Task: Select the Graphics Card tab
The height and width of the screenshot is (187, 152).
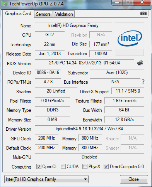Action: point(18,13)
